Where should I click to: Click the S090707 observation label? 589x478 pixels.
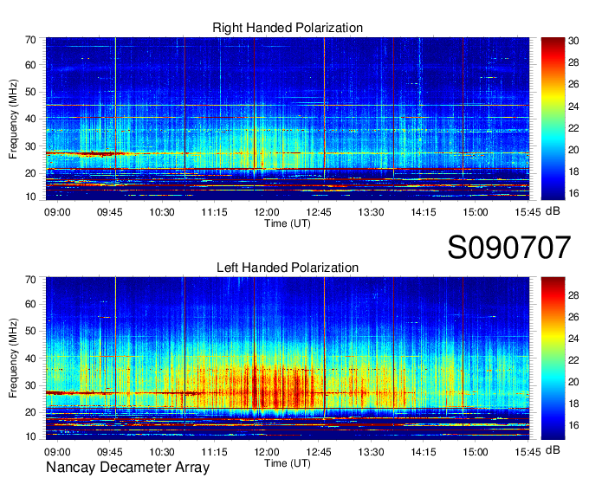(x=509, y=248)
